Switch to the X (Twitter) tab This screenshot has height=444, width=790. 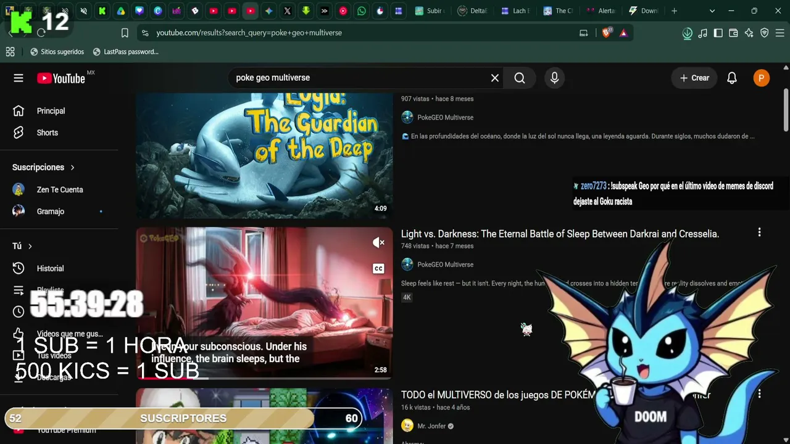click(x=288, y=10)
